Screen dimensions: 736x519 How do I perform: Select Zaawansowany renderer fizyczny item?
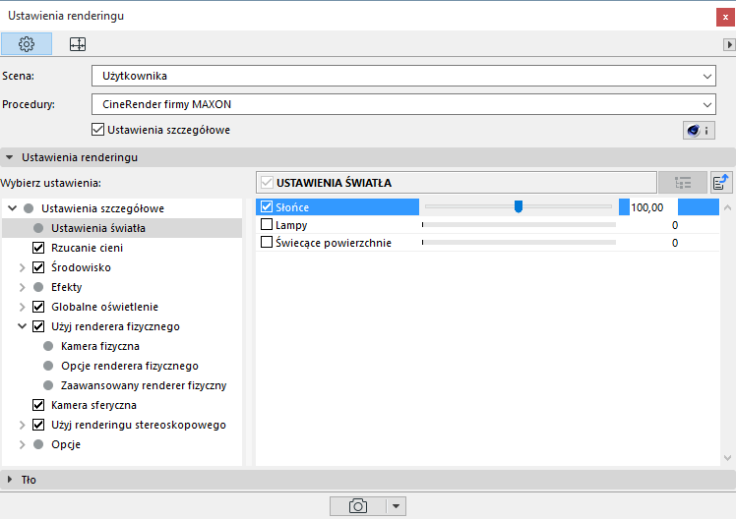[144, 385]
